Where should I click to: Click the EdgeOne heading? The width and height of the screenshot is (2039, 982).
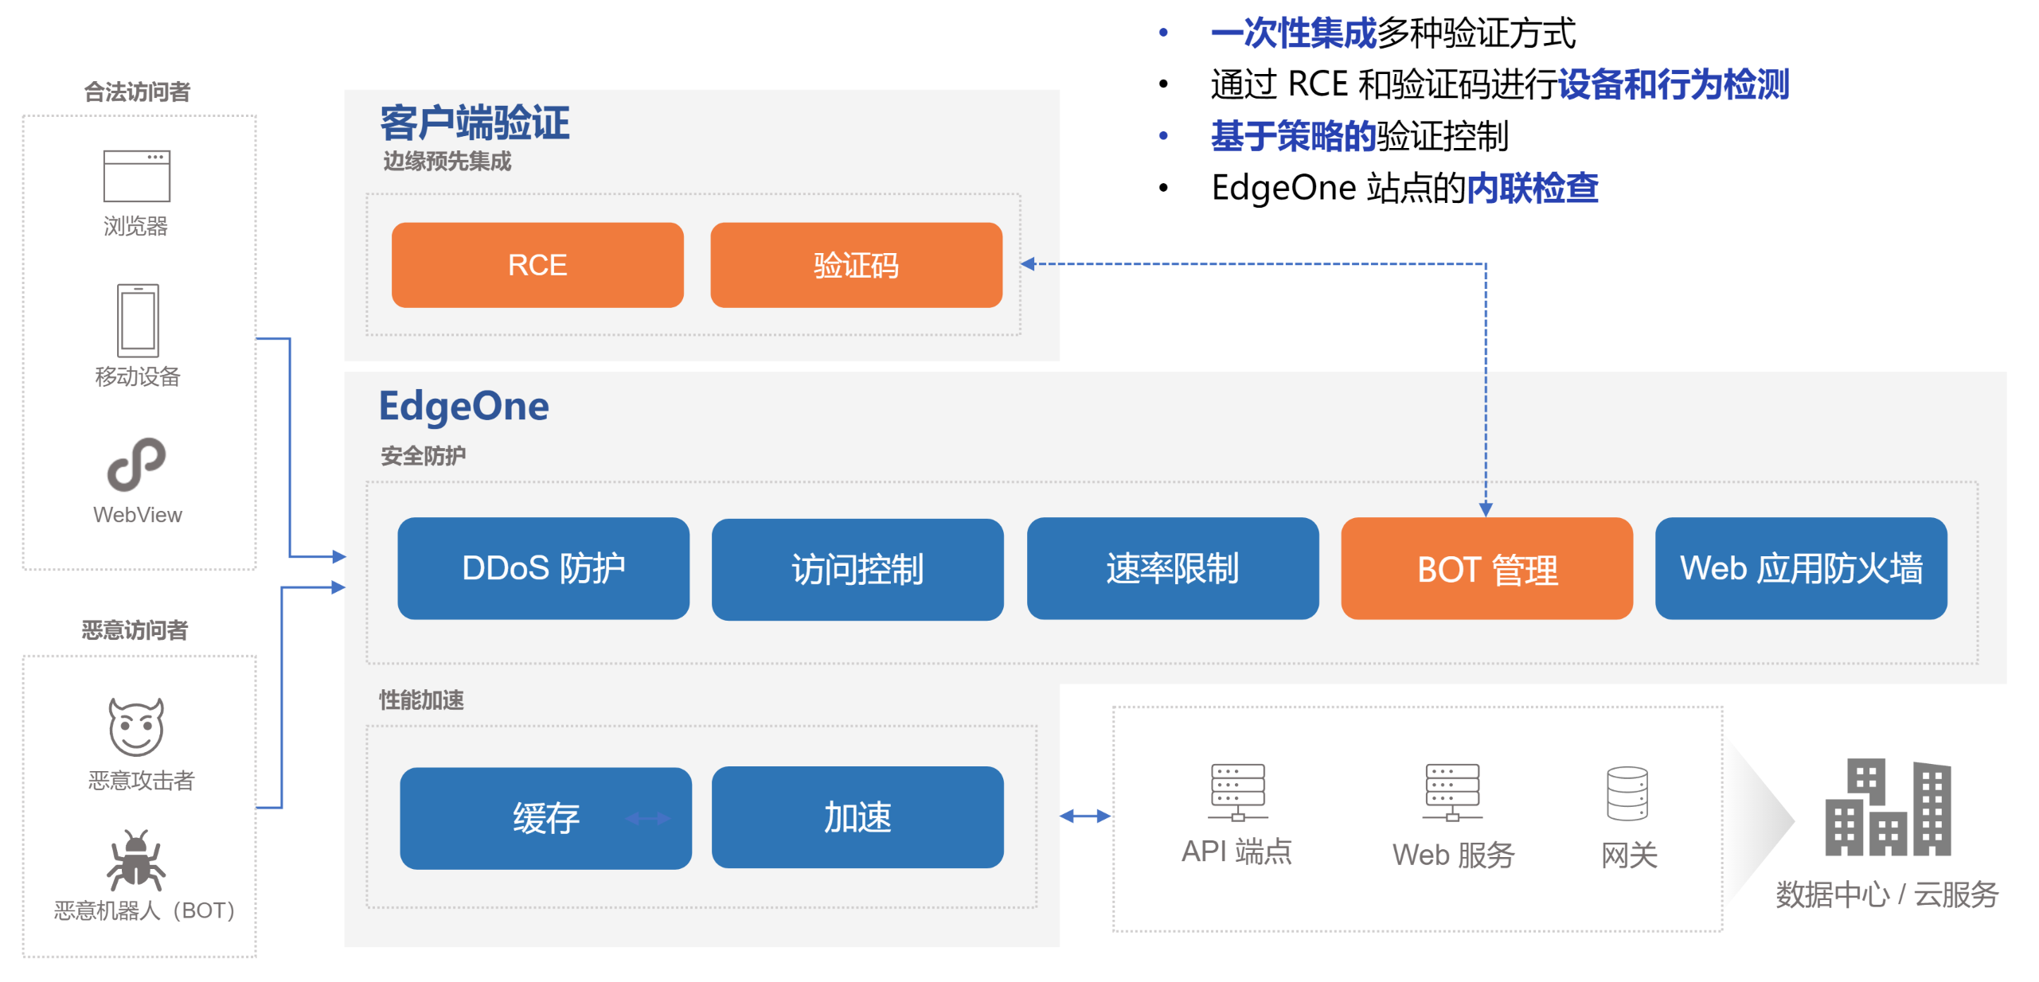(x=463, y=407)
